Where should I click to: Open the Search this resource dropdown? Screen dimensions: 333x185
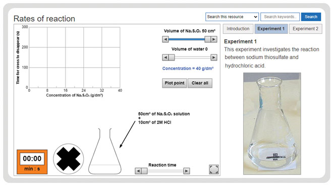click(232, 17)
